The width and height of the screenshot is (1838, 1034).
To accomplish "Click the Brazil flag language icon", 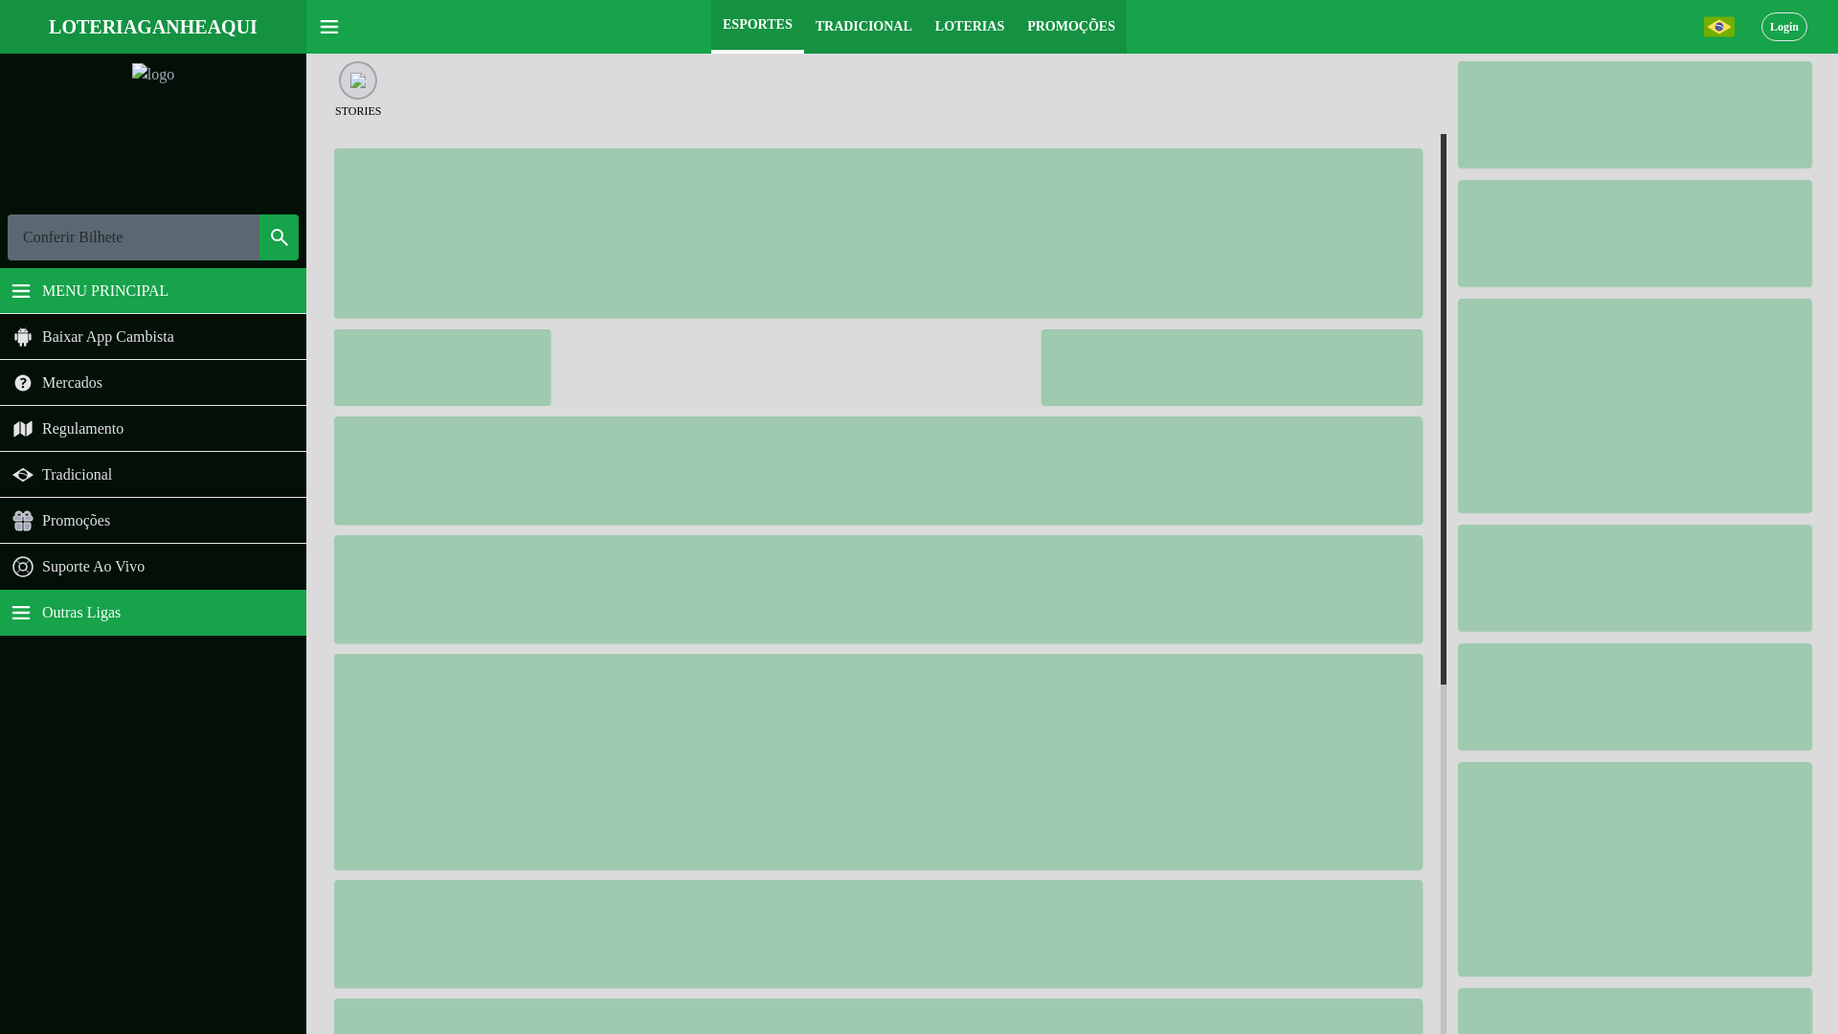I will [1718, 27].
